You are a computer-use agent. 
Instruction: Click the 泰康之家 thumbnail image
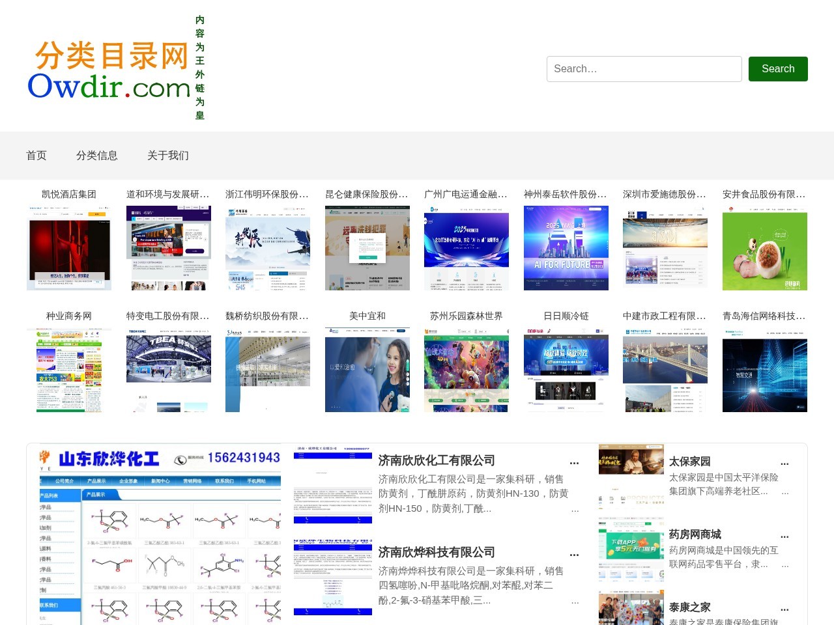tap(631, 608)
